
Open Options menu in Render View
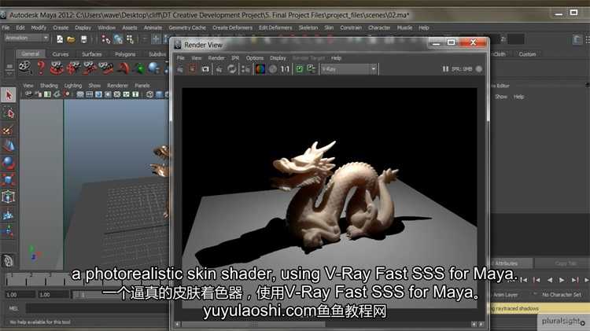click(x=255, y=58)
